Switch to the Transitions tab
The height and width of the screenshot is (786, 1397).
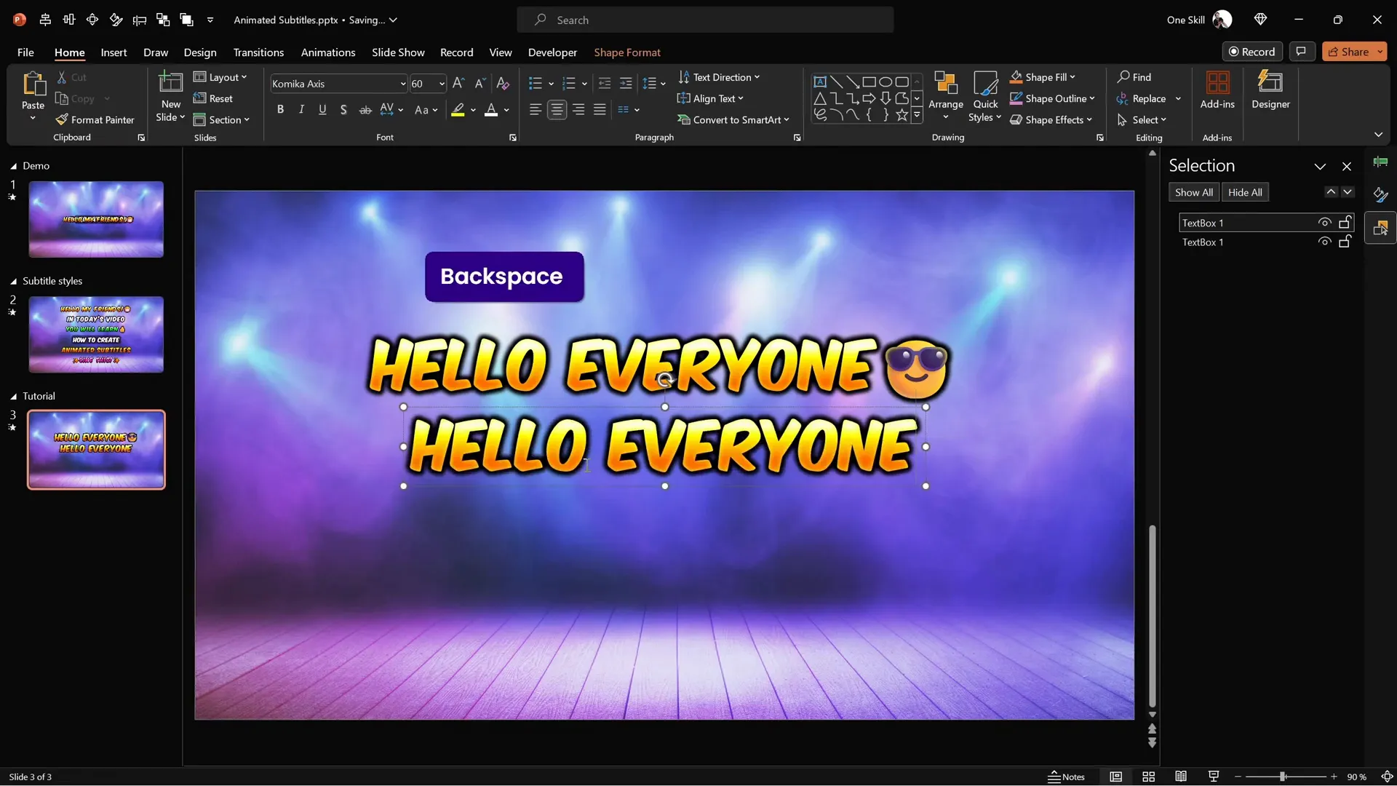point(258,52)
